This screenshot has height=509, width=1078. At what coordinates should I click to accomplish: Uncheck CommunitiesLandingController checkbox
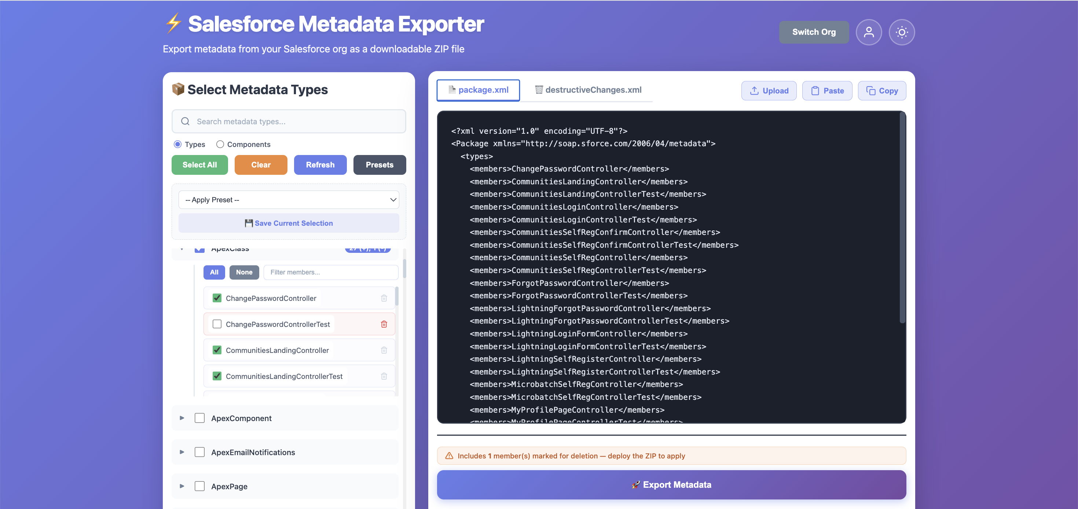pos(217,350)
